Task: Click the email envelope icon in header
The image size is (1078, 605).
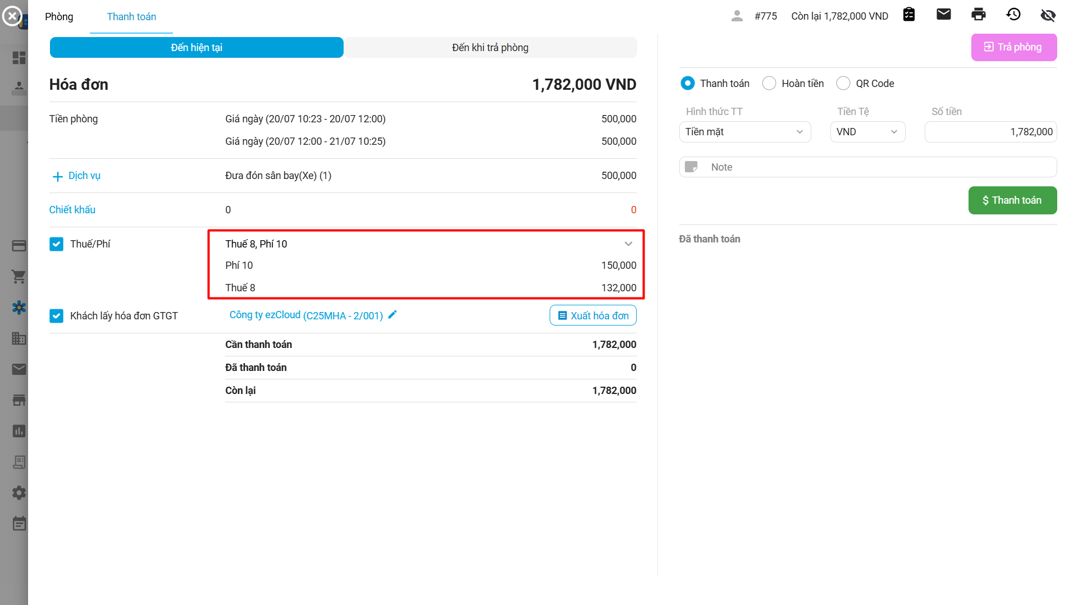Action: point(944,15)
